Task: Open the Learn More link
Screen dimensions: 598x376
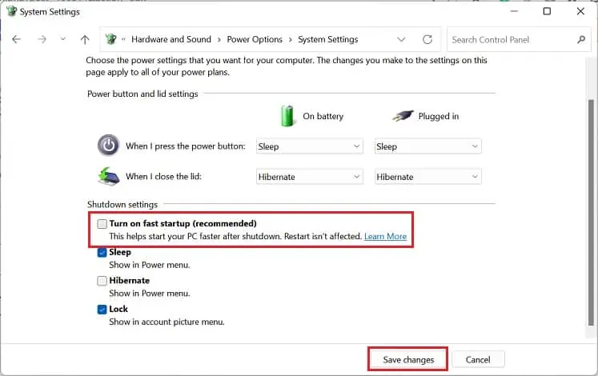Action: [x=385, y=237]
